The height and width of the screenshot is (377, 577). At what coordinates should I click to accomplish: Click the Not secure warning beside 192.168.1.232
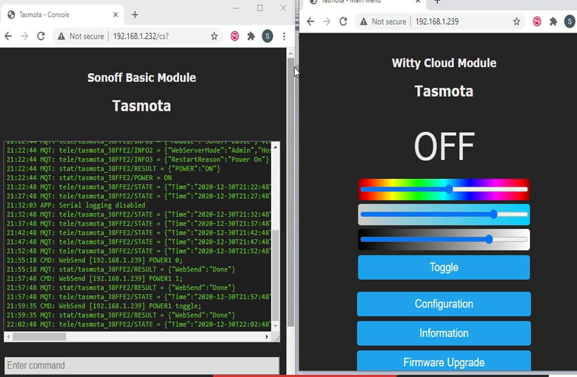(x=81, y=36)
